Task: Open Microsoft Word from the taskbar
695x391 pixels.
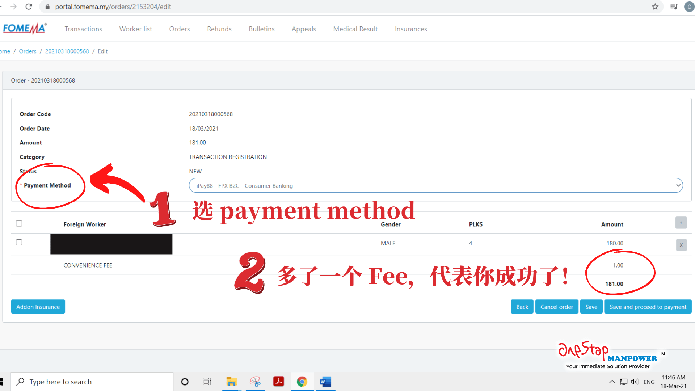Action: click(325, 382)
